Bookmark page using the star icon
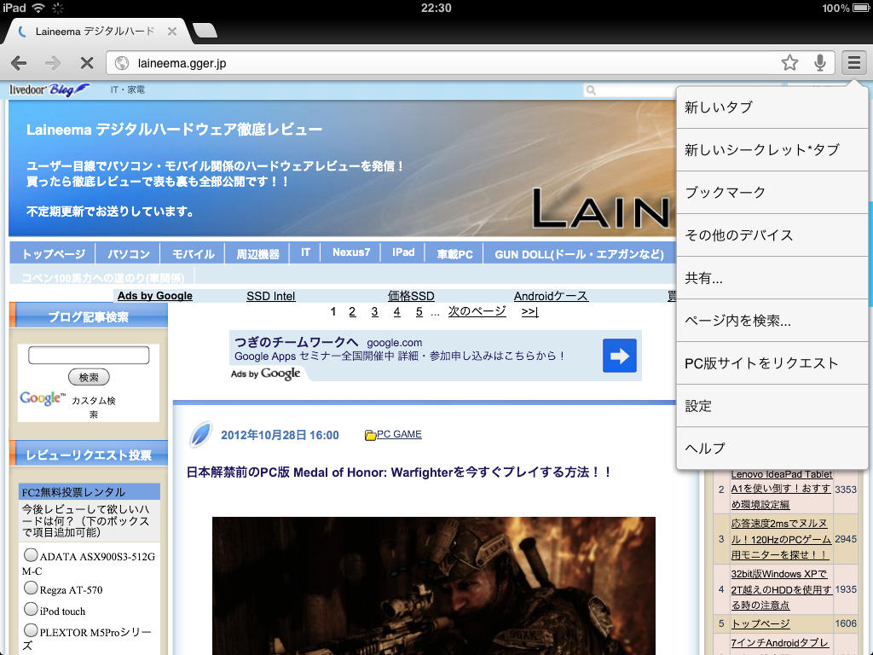873x655 pixels. 789,63
